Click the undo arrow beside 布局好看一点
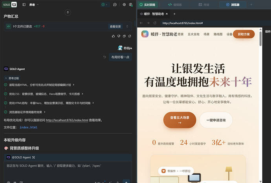Image resolution: width=271 pixels, height=183 pixels. [x=105, y=57]
